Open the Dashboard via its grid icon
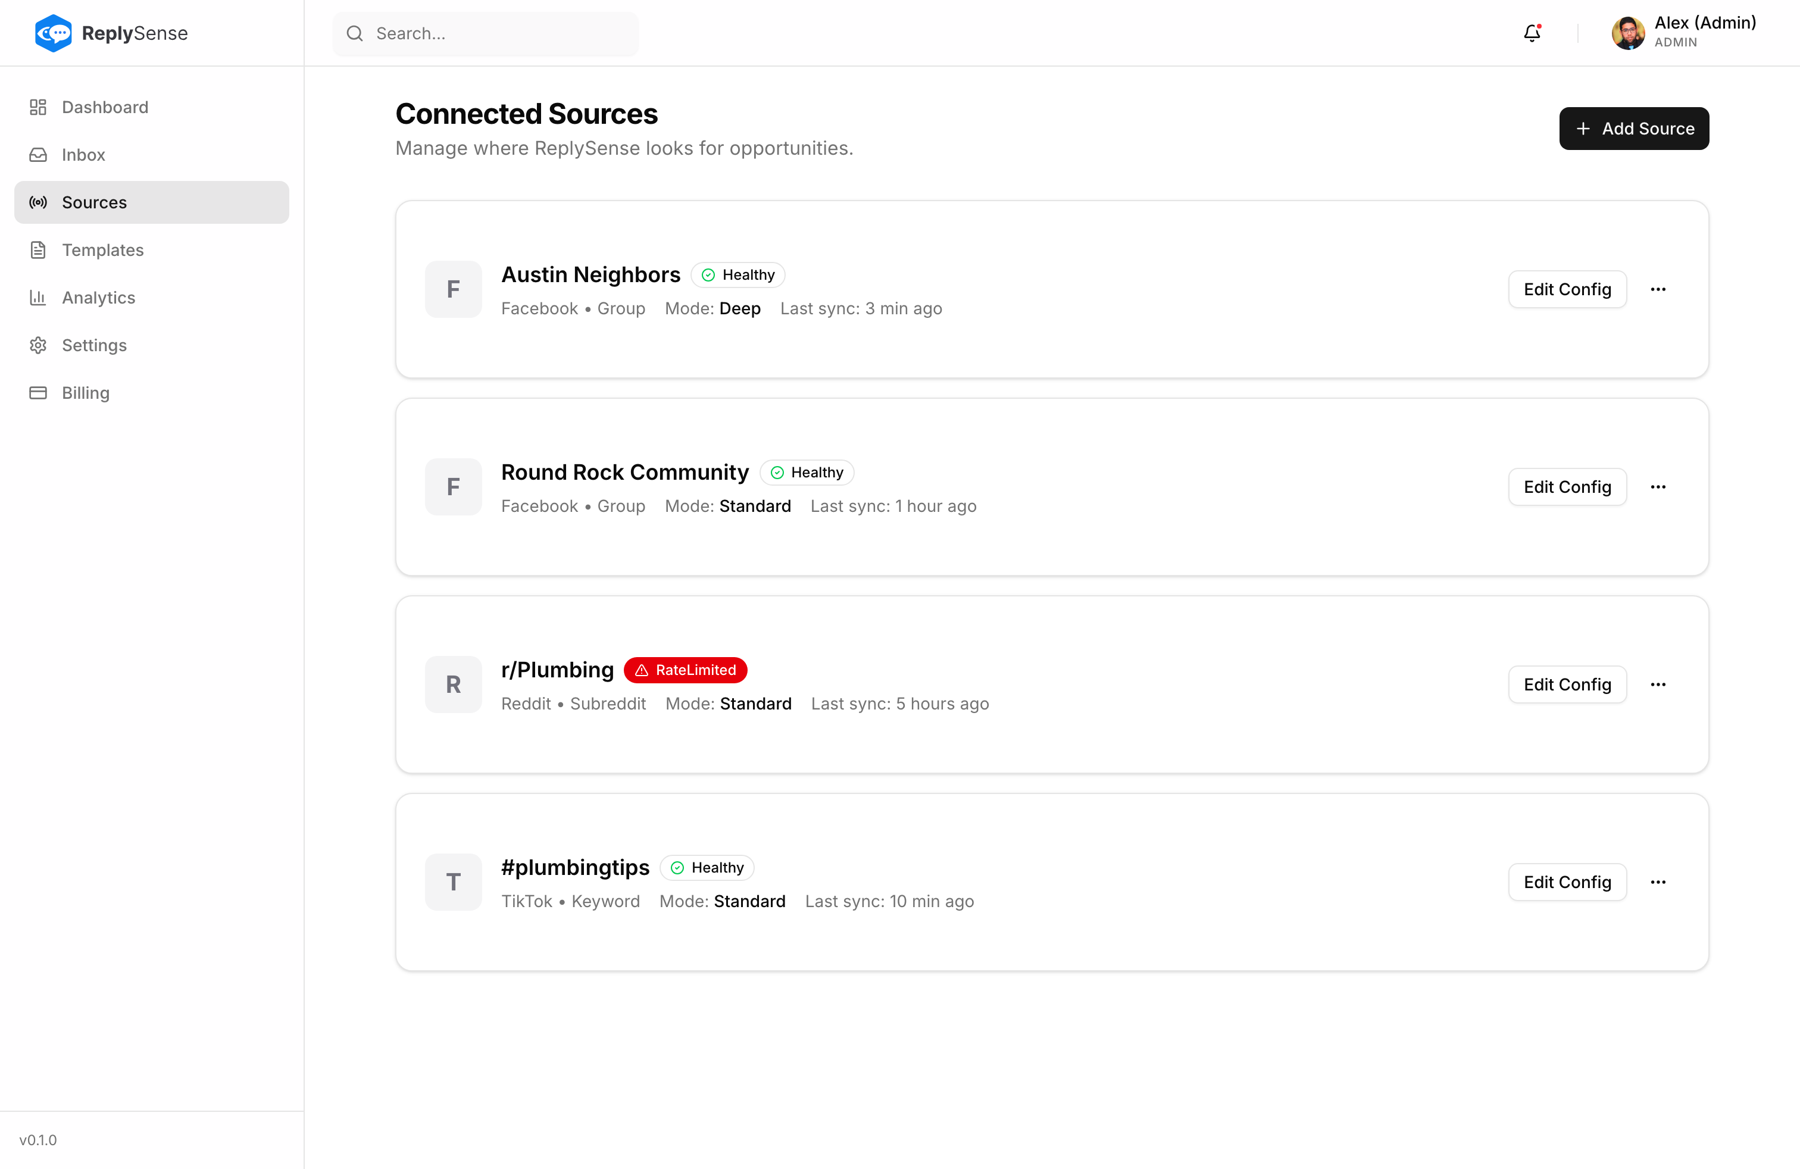The image size is (1800, 1169). pyautogui.click(x=39, y=107)
